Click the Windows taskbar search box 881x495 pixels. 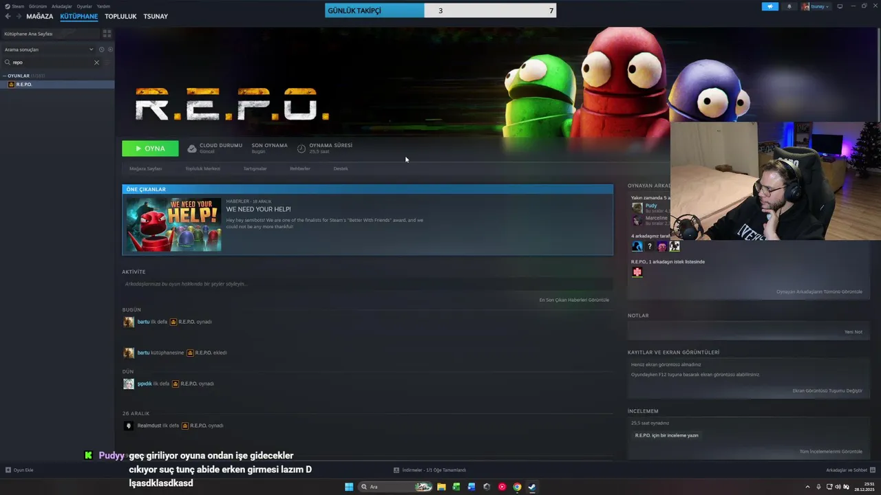tap(395, 487)
